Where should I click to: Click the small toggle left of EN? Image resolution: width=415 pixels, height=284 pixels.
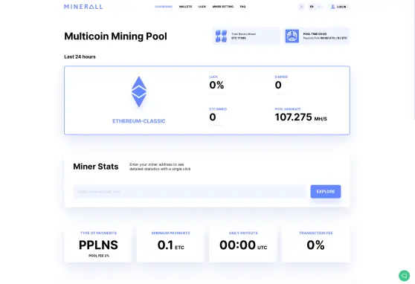click(301, 7)
